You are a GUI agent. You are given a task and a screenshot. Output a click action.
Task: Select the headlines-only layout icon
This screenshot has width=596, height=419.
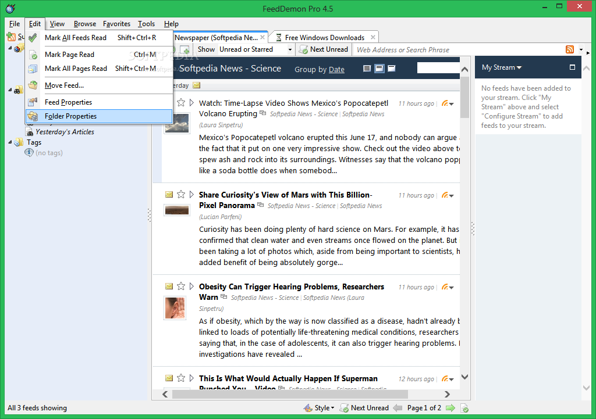(392, 69)
